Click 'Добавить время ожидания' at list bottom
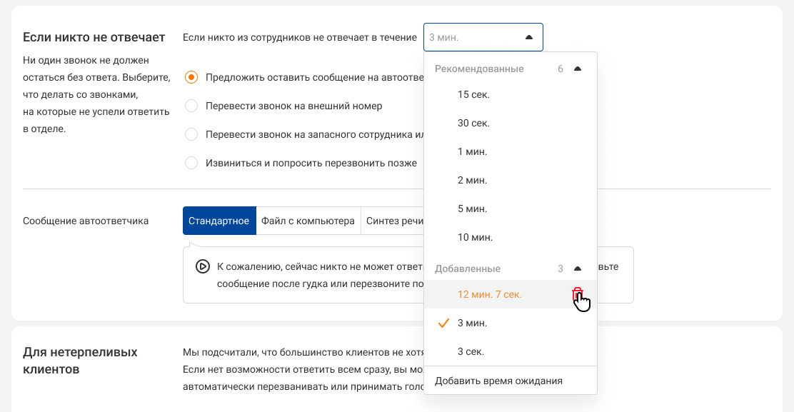The height and width of the screenshot is (412, 794). 498,381
